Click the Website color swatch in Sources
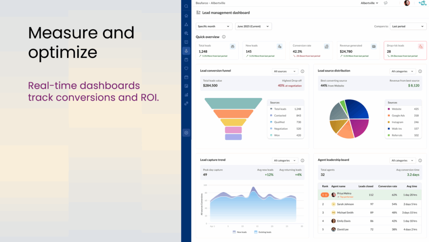 [389, 109]
